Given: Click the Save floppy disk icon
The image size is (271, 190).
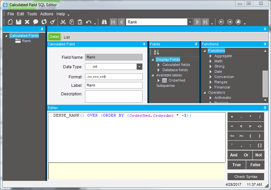Looking at the screenshot, I should coord(19,22).
